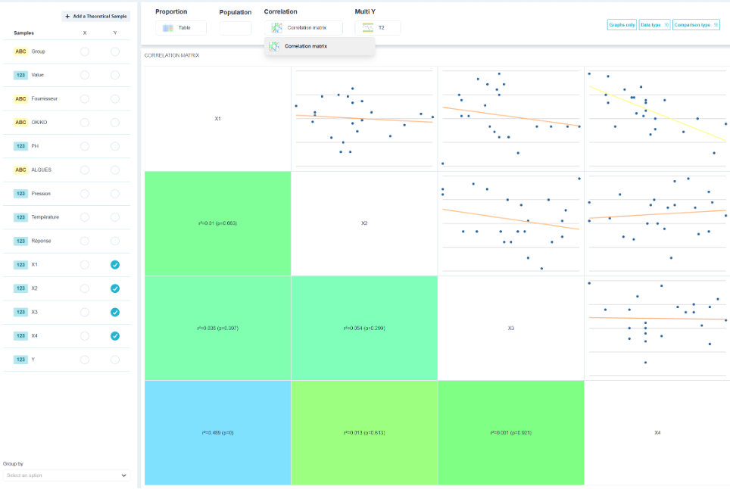Click the 123 icon next to Température

(x=20, y=217)
